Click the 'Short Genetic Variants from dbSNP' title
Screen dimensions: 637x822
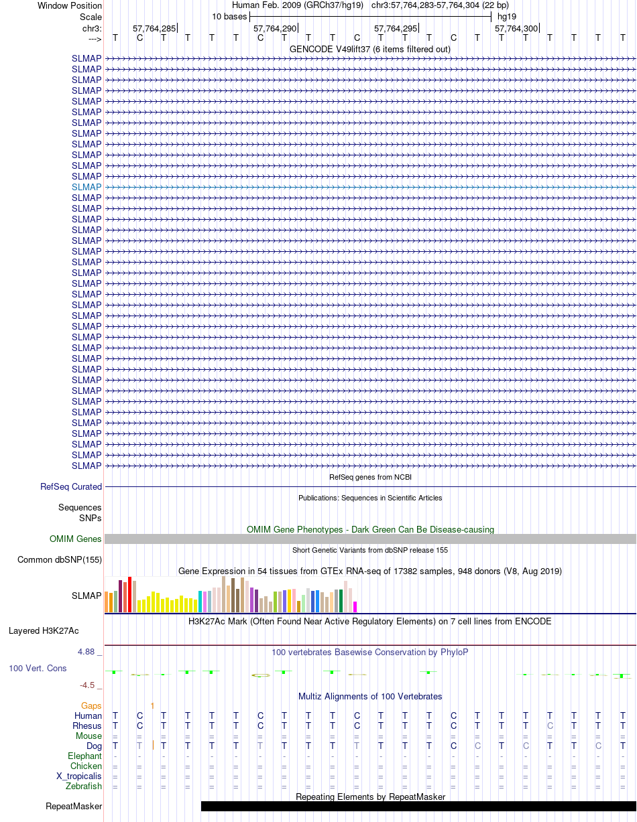point(370,550)
